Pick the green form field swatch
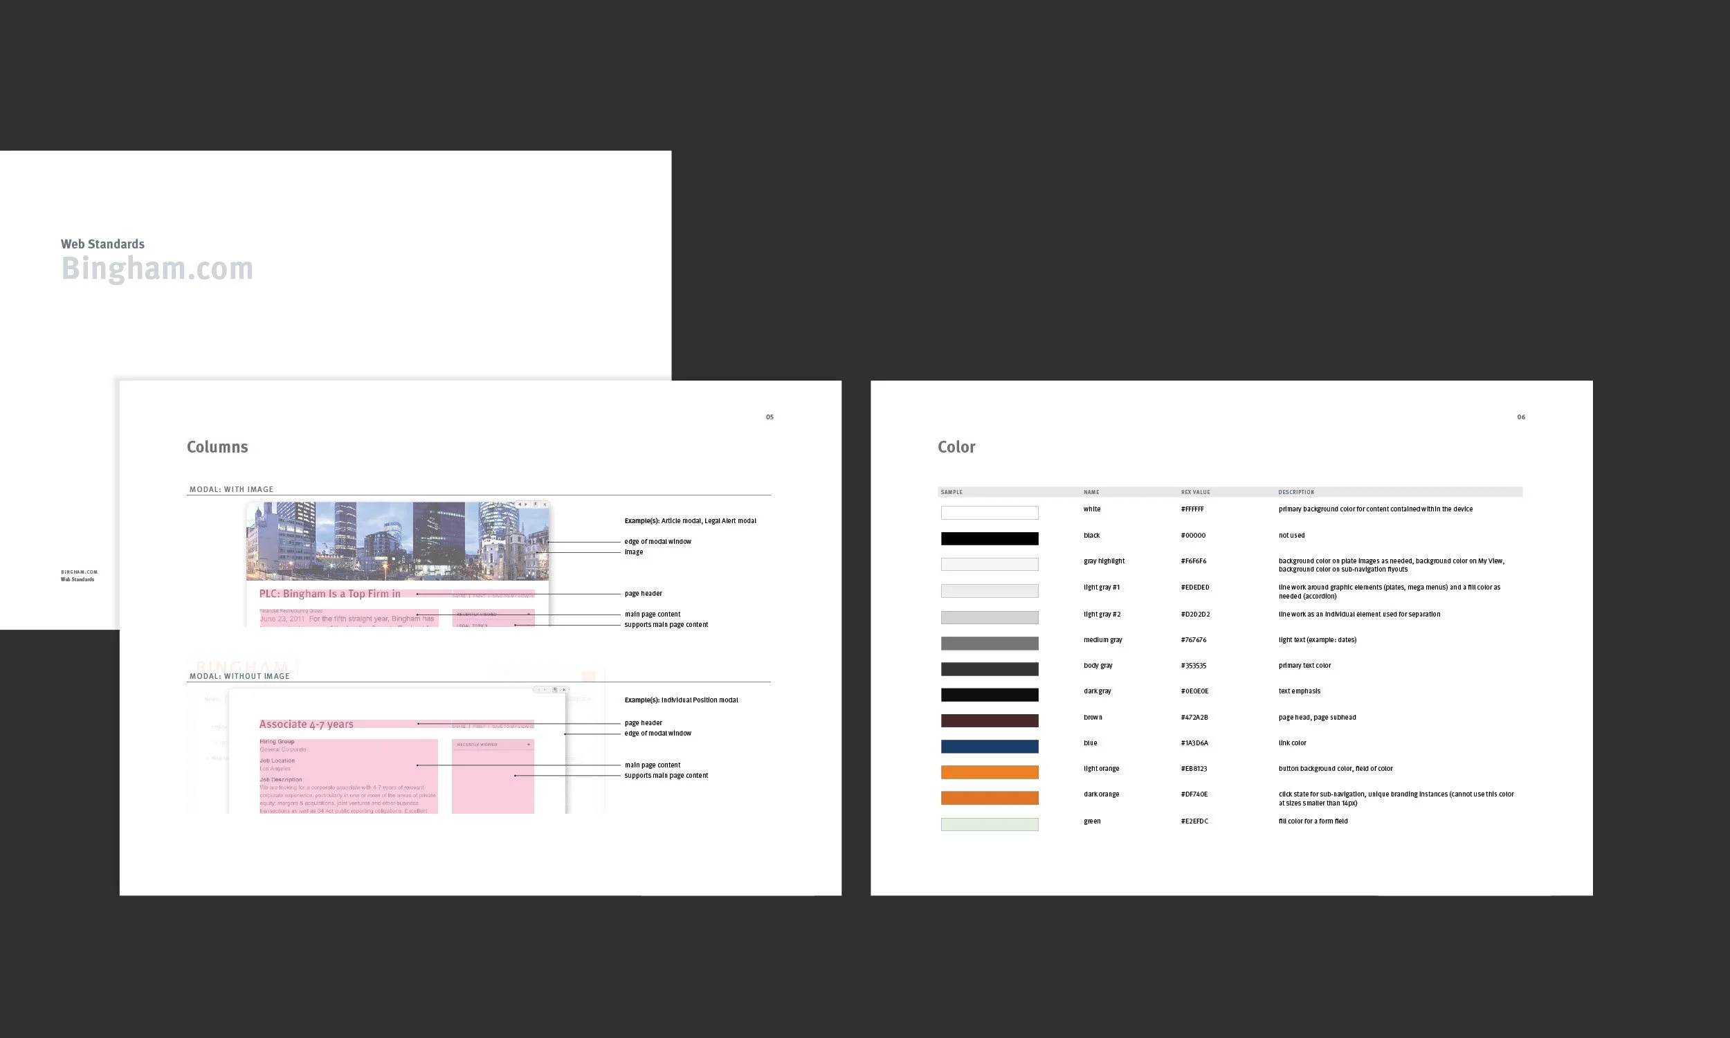This screenshot has width=1730, height=1038. pos(990,825)
